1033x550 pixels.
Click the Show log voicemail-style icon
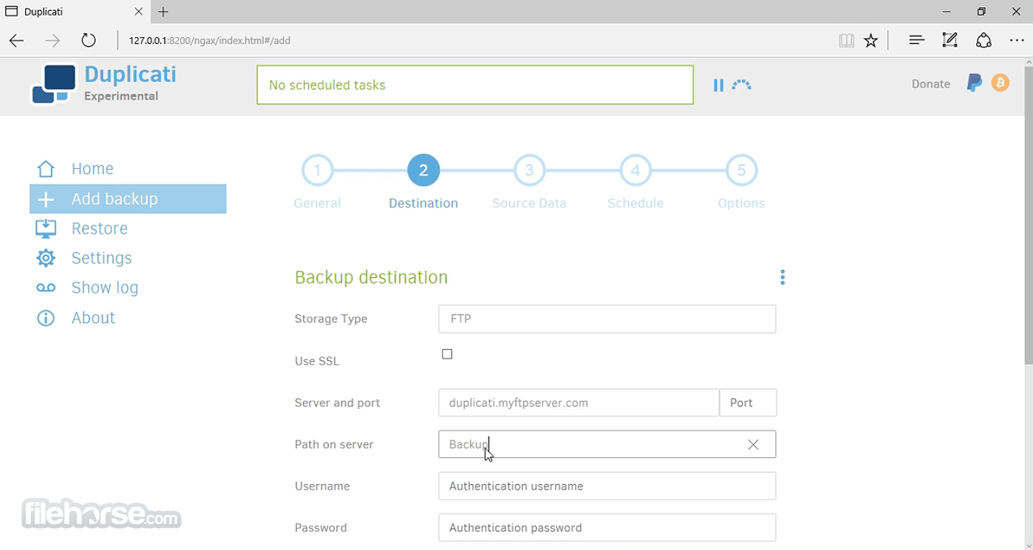click(x=46, y=288)
